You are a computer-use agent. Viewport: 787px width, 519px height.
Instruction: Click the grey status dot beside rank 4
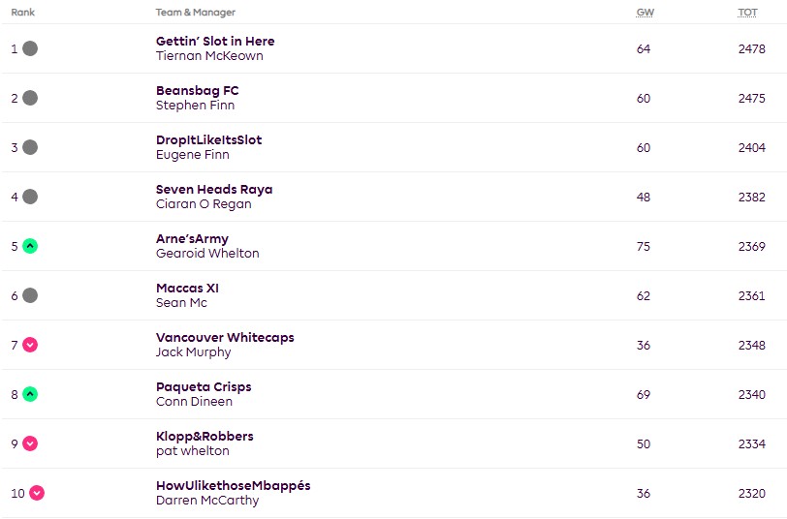click(x=30, y=197)
